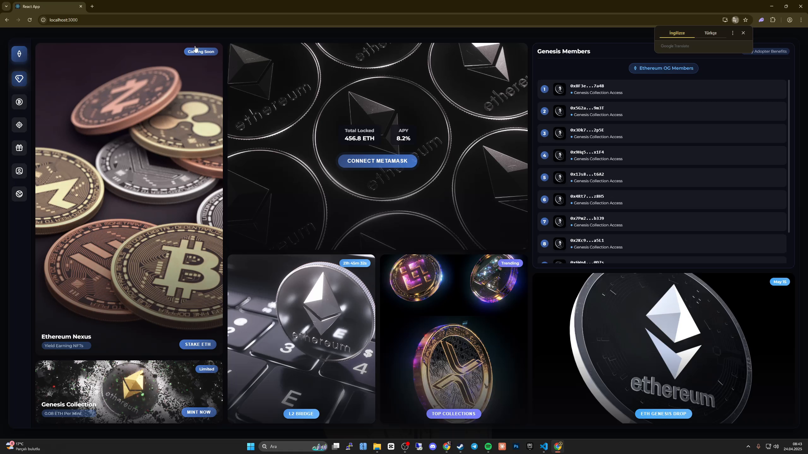Image resolution: width=808 pixels, height=454 pixels.
Task: Click the volume icon in the taskbar
Action: (776, 446)
